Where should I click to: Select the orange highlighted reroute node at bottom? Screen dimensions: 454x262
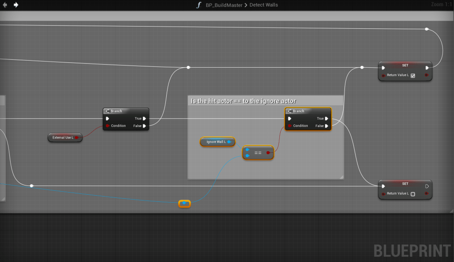(184, 204)
